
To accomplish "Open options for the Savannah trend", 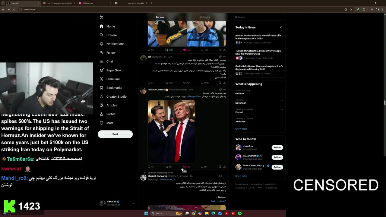I will 282,100.
